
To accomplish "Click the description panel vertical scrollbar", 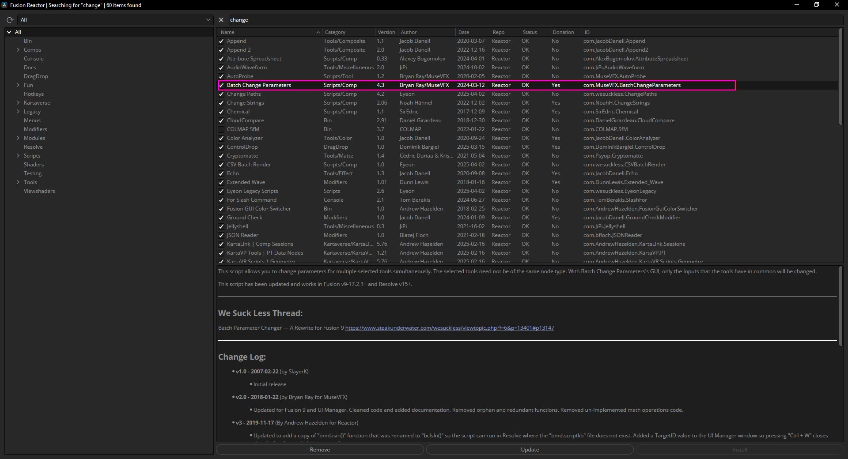I will click(840, 305).
